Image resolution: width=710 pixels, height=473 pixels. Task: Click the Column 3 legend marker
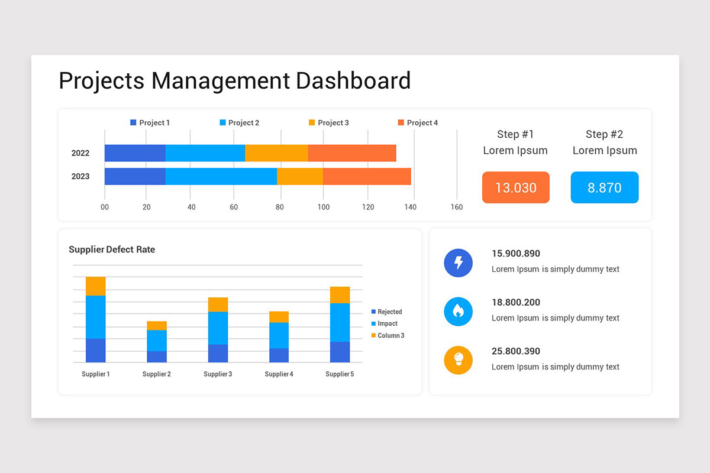373,335
